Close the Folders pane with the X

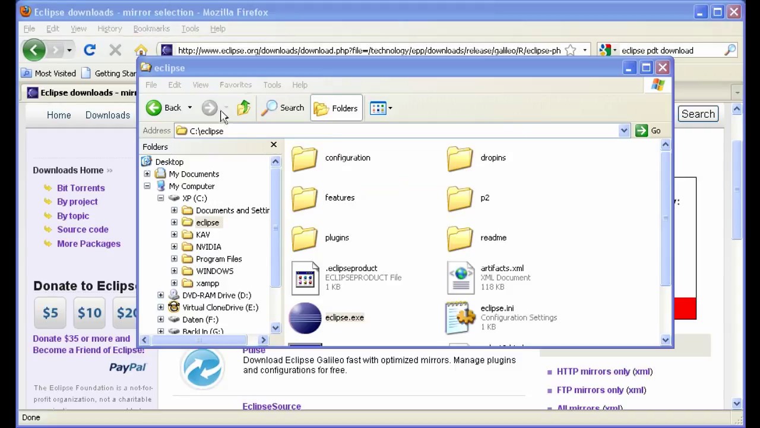pyautogui.click(x=274, y=145)
